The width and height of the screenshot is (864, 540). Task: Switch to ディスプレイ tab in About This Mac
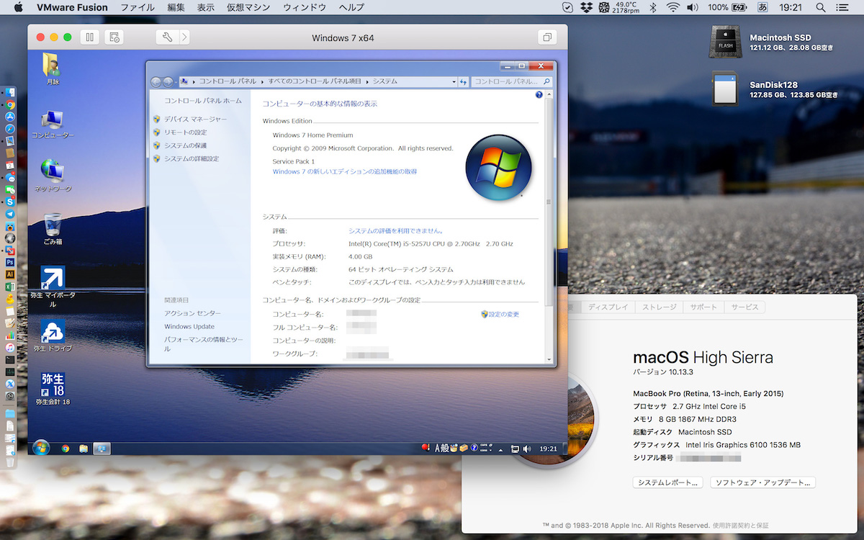[x=608, y=307]
